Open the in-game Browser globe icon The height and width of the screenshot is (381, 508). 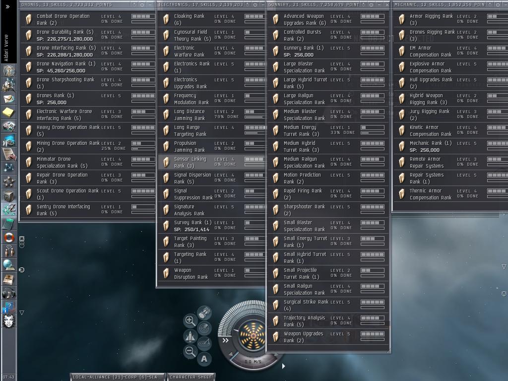tap(9, 265)
